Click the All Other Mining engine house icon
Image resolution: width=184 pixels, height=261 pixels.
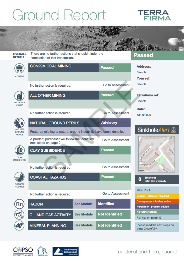(x=19, y=96)
